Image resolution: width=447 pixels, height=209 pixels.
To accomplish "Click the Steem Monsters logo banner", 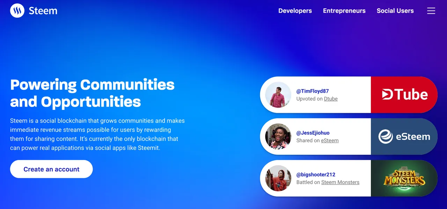I will pos(404,178).
